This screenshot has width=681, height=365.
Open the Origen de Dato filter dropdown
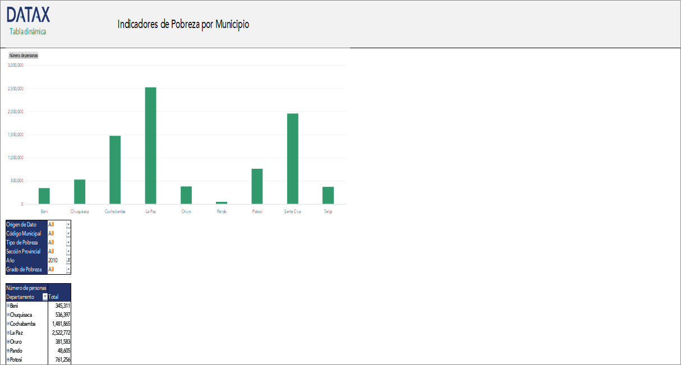(68, 224)
